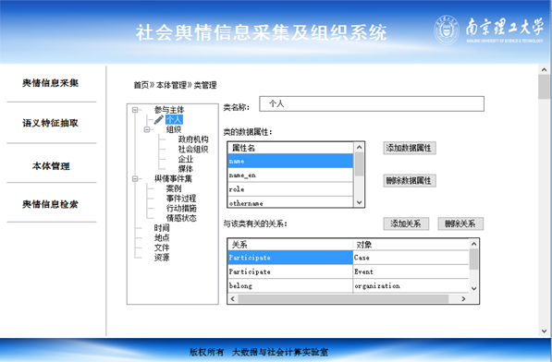552x362 pixels.
Task: Select the 文件 tree node
Action: point(162,247)
